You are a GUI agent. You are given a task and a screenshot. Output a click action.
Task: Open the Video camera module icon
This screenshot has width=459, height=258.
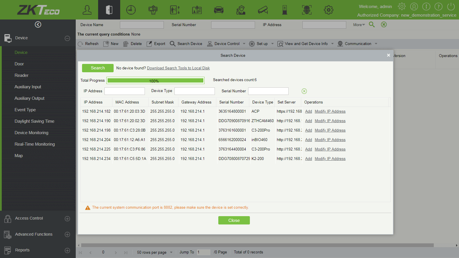pos(262,10)
